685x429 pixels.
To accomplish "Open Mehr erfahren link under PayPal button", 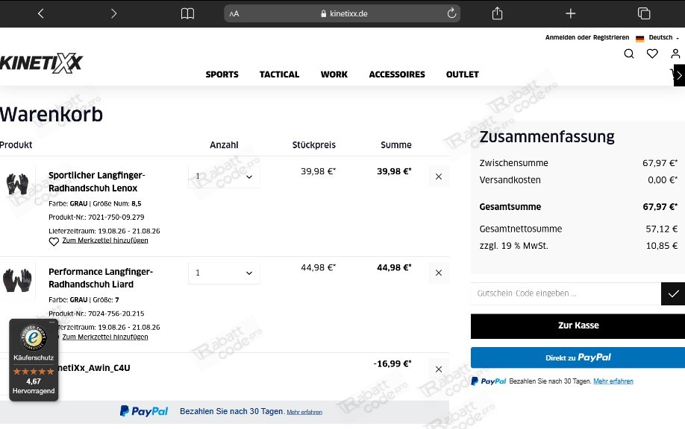I will click(613, 381).
